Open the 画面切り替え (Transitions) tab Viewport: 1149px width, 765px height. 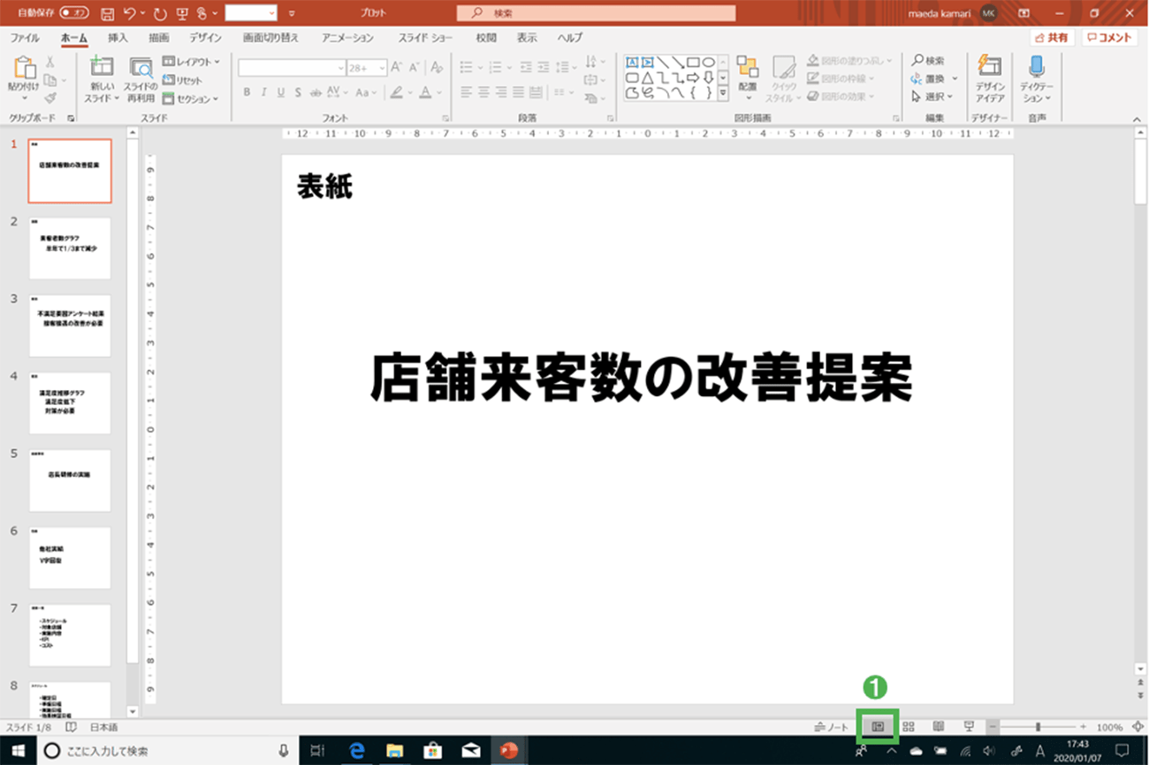[x=271, y=38]
